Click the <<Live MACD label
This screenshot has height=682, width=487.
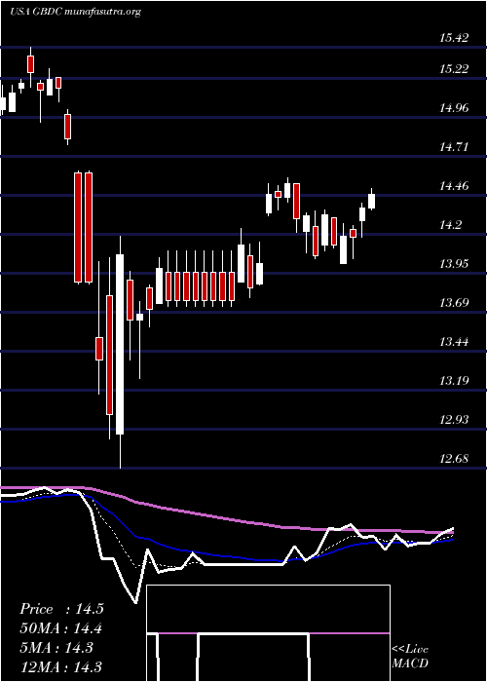[x=410, y=657]
